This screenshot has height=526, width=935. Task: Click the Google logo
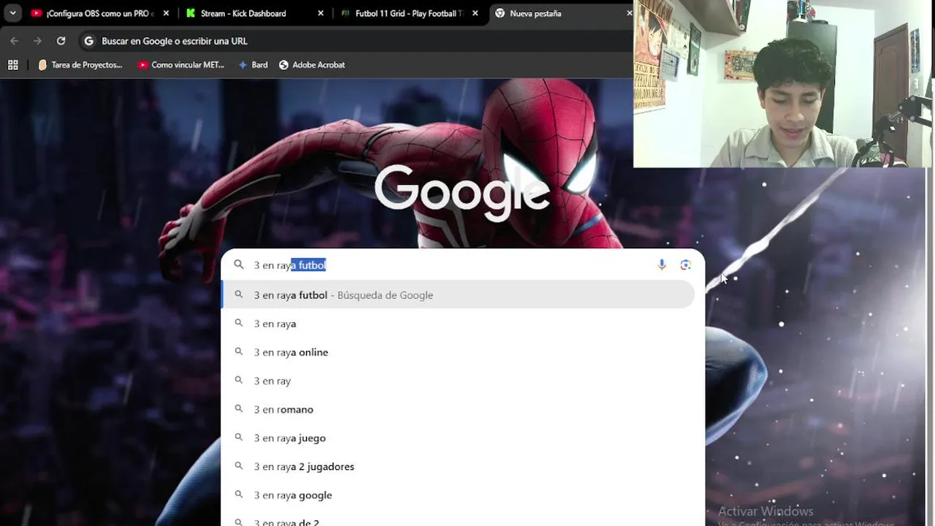[x=462, y=191]
